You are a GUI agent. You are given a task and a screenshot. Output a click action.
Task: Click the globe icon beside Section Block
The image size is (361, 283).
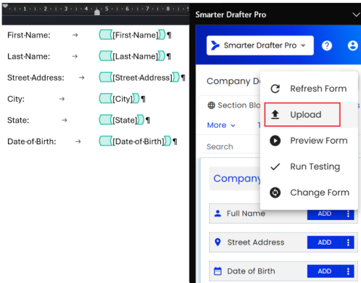211,105
